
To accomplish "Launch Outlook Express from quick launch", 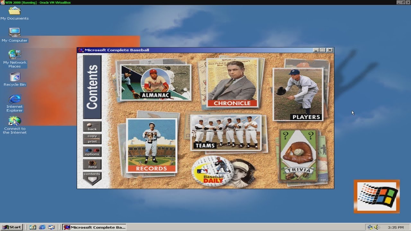I will tap(51, 227).
